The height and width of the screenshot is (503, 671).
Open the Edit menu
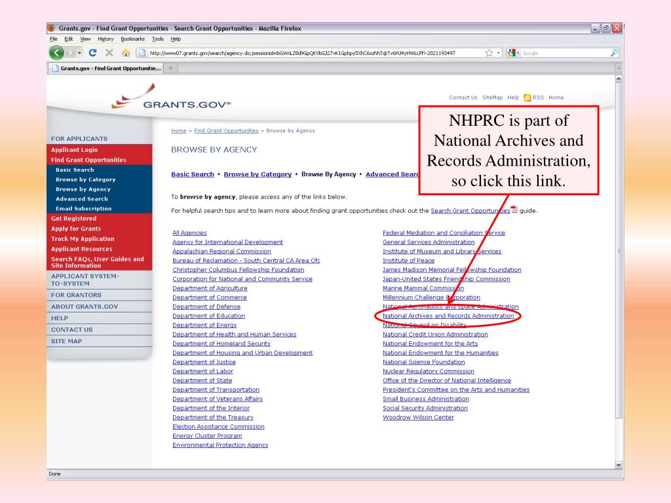(x=68, y=39)
